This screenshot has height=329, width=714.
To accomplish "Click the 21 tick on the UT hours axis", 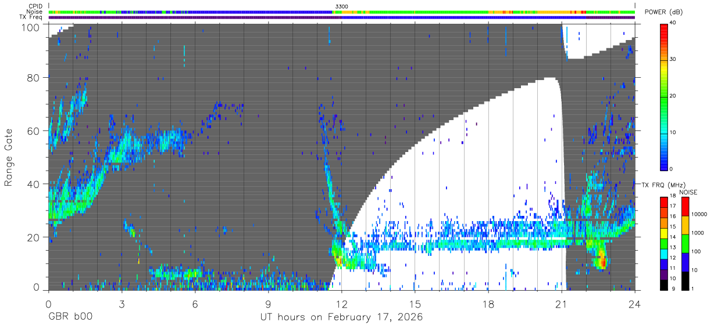I will click(562, 303).
